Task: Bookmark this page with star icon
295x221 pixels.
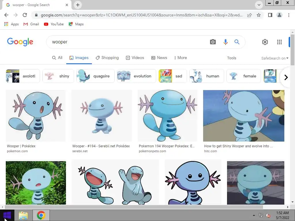Action: tap(259, 15)
